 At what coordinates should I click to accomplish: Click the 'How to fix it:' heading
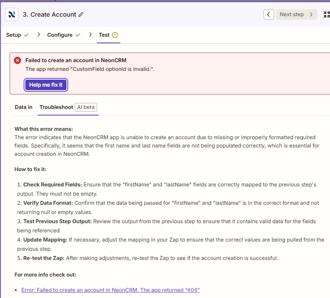click(x=30, y=169)
